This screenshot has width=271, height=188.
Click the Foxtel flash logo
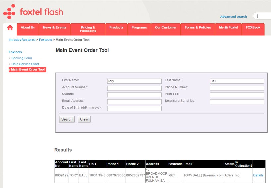(x=33, y=12)
